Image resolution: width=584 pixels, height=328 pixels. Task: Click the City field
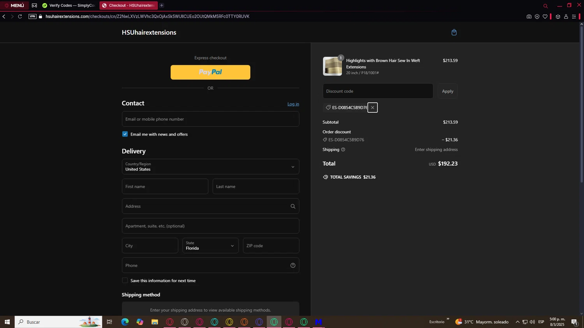[x=150, y=246]
